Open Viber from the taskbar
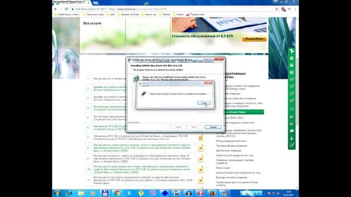 pos(153,193)
